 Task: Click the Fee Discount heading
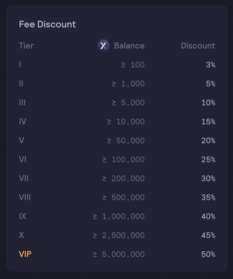[x=47, y=24]
